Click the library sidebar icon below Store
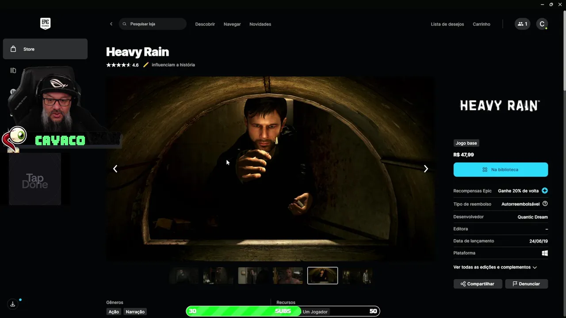Image resolution: width=566 pixels, height=318 pixels. tap(13, 71)
